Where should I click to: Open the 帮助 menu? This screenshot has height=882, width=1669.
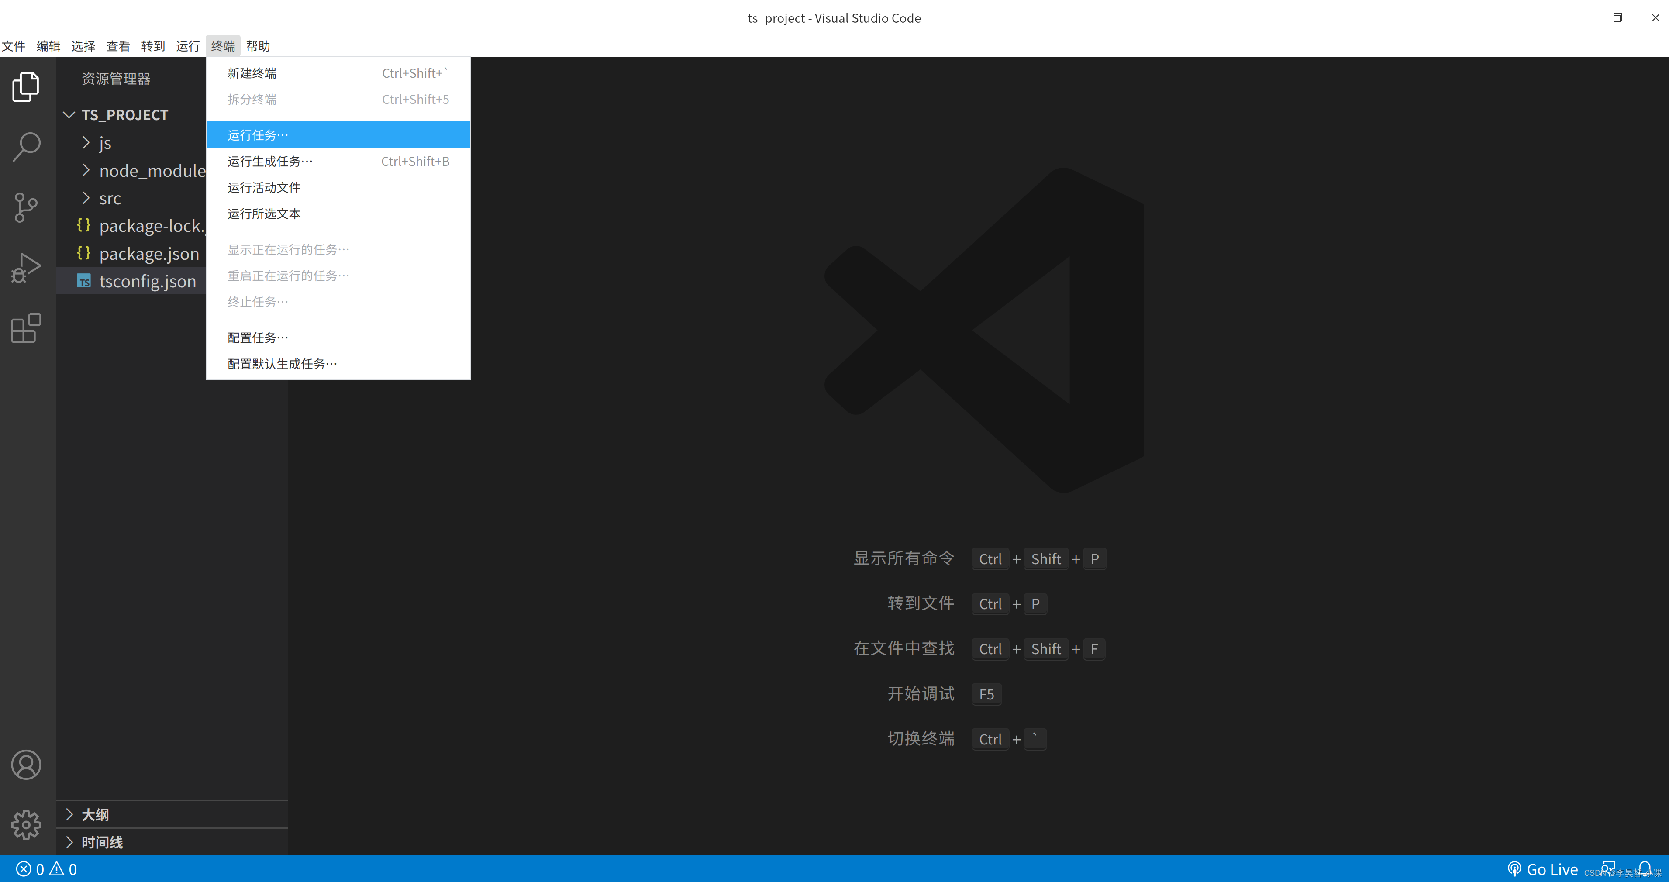pyautogui.click(x=259, y=46)
